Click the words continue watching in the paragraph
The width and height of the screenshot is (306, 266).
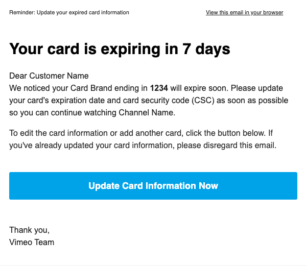(x=84, y=112)
